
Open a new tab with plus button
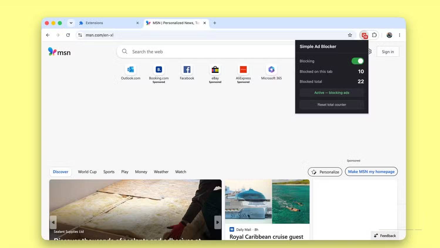click(215, 23)
